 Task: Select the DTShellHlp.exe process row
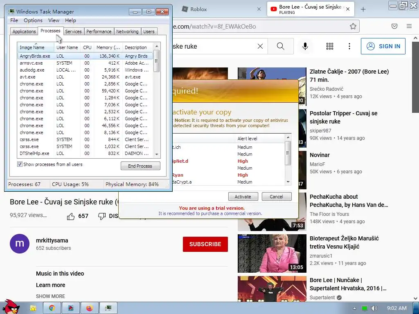[x=85, y=153]
